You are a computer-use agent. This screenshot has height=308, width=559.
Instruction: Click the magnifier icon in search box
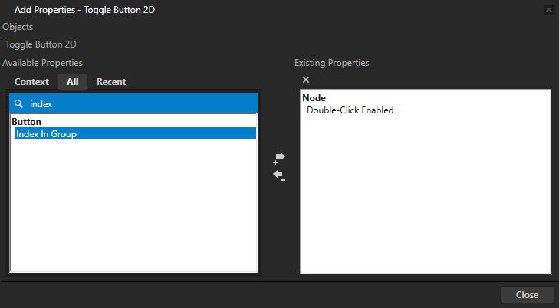click(19, 103)
